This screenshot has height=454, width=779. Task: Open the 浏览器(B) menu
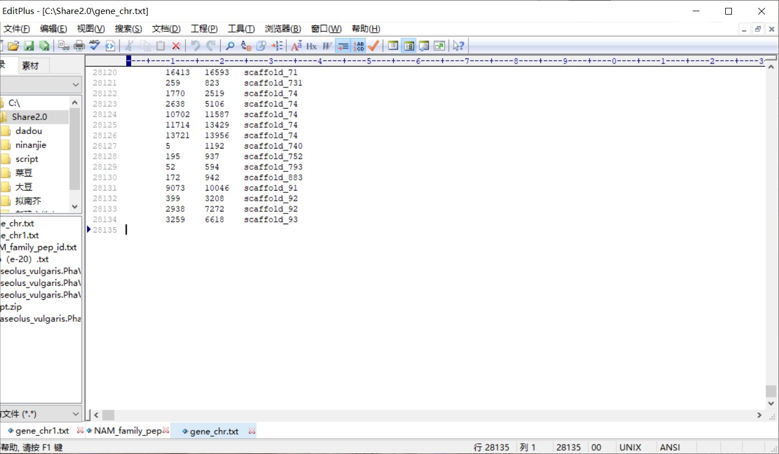[283, 29]
